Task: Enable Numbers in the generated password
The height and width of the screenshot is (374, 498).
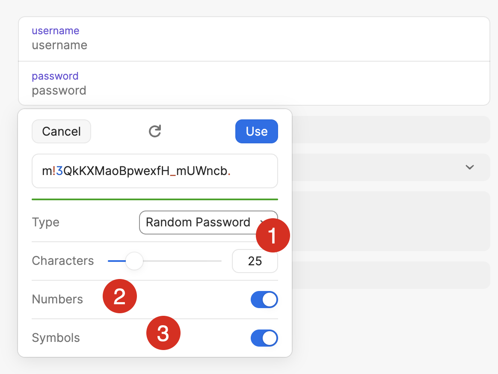Action: click(264, 300)
